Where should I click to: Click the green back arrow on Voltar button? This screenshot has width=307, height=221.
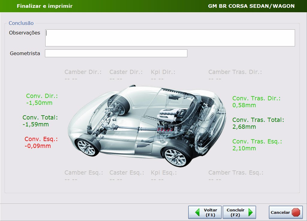[x=198, y=212]
